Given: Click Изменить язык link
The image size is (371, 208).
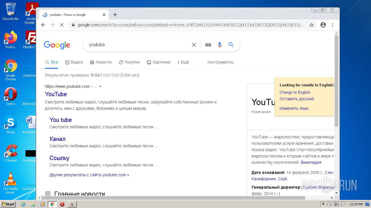Looking at the screenshot, I should tap(294, 108).
